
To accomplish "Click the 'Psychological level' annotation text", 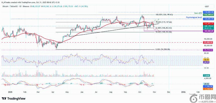I will pyautogui.click(x=194, y=17).
